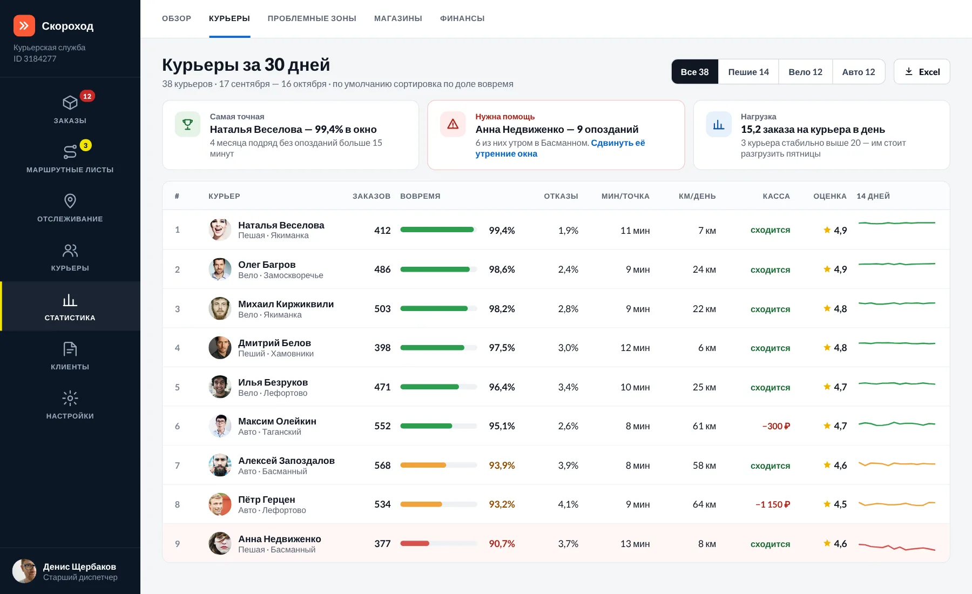Follow the Сдвинуть её утренние окна link
The height and width of the screenshot is (594, 972).
560,148
